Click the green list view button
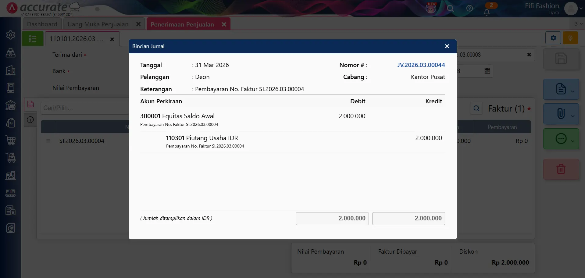 pyautogui.click(x=33, y=39)
